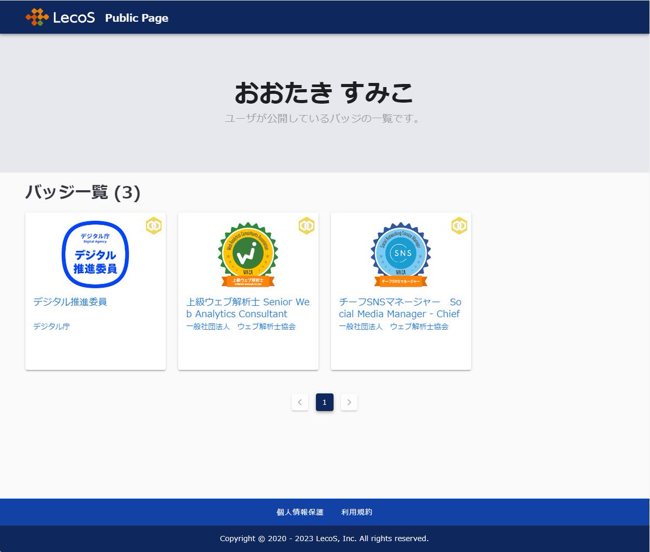Screen dimensions: 650x552
Task: Open the デジタル推進委員 badge title link
Action: (x=70, y=302)
